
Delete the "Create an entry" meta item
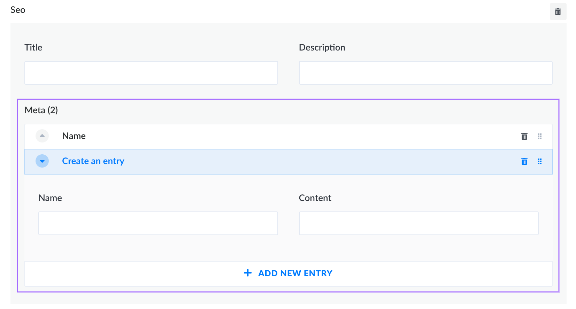click(524, 161)
